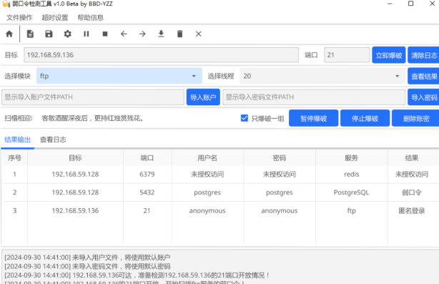The height and width of the screenshot is (284, 439).
Task: Click the app logo in title bar
Action: pyautogui.click(x=6, y=4)
